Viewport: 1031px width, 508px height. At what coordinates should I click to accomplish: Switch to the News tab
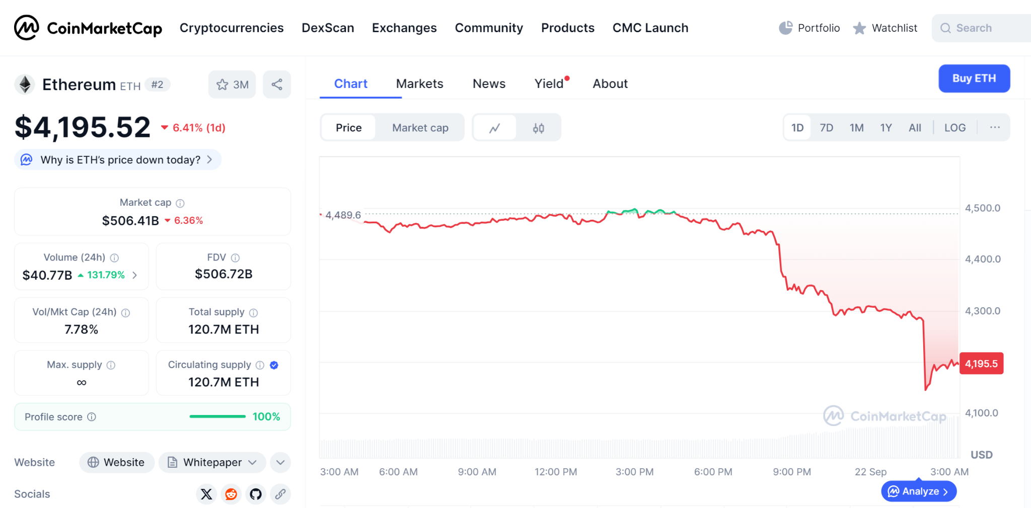pyautogui.click(x=489, y=83)
